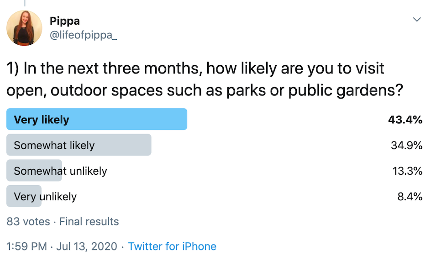Image resolution: width=431 pixels, height=260 pixels.
Task: Open the Twitter for iPhone link
Action: pos(172,246)
